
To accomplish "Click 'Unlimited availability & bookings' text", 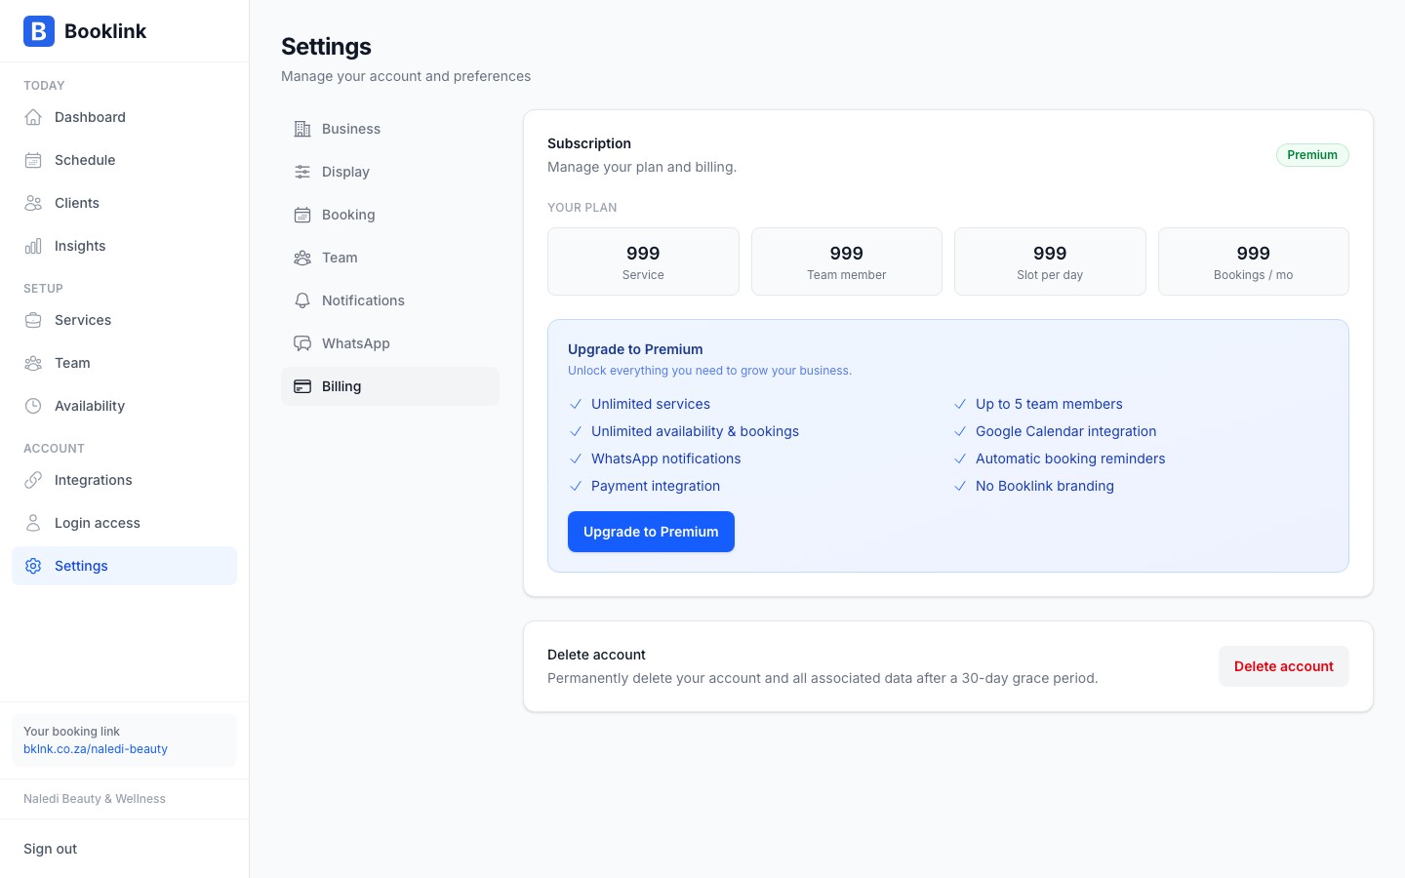I will (695, 431).
